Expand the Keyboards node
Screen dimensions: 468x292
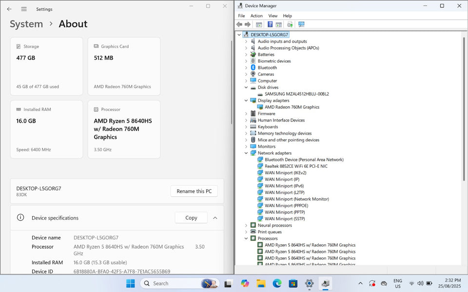point(246,127)
